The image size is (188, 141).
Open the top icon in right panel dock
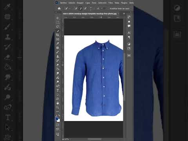click(x=129, y=17)
